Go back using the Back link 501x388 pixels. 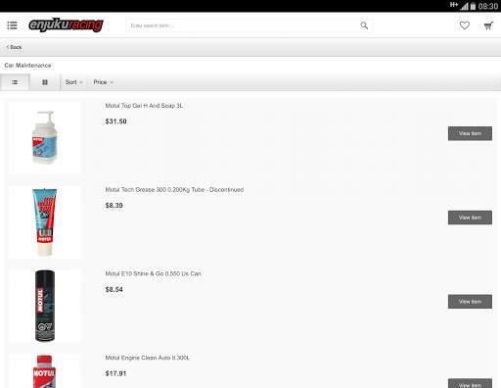14,47
